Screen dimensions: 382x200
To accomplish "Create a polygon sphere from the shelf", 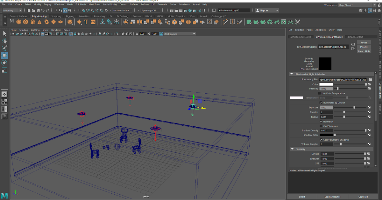I will point(18,22).
